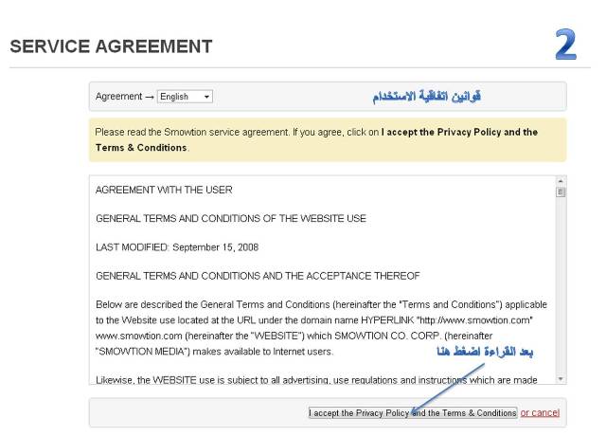Viewport: 606px width, 437px height.
Task: Click the large blue step number 2
Action: (565, 46)
